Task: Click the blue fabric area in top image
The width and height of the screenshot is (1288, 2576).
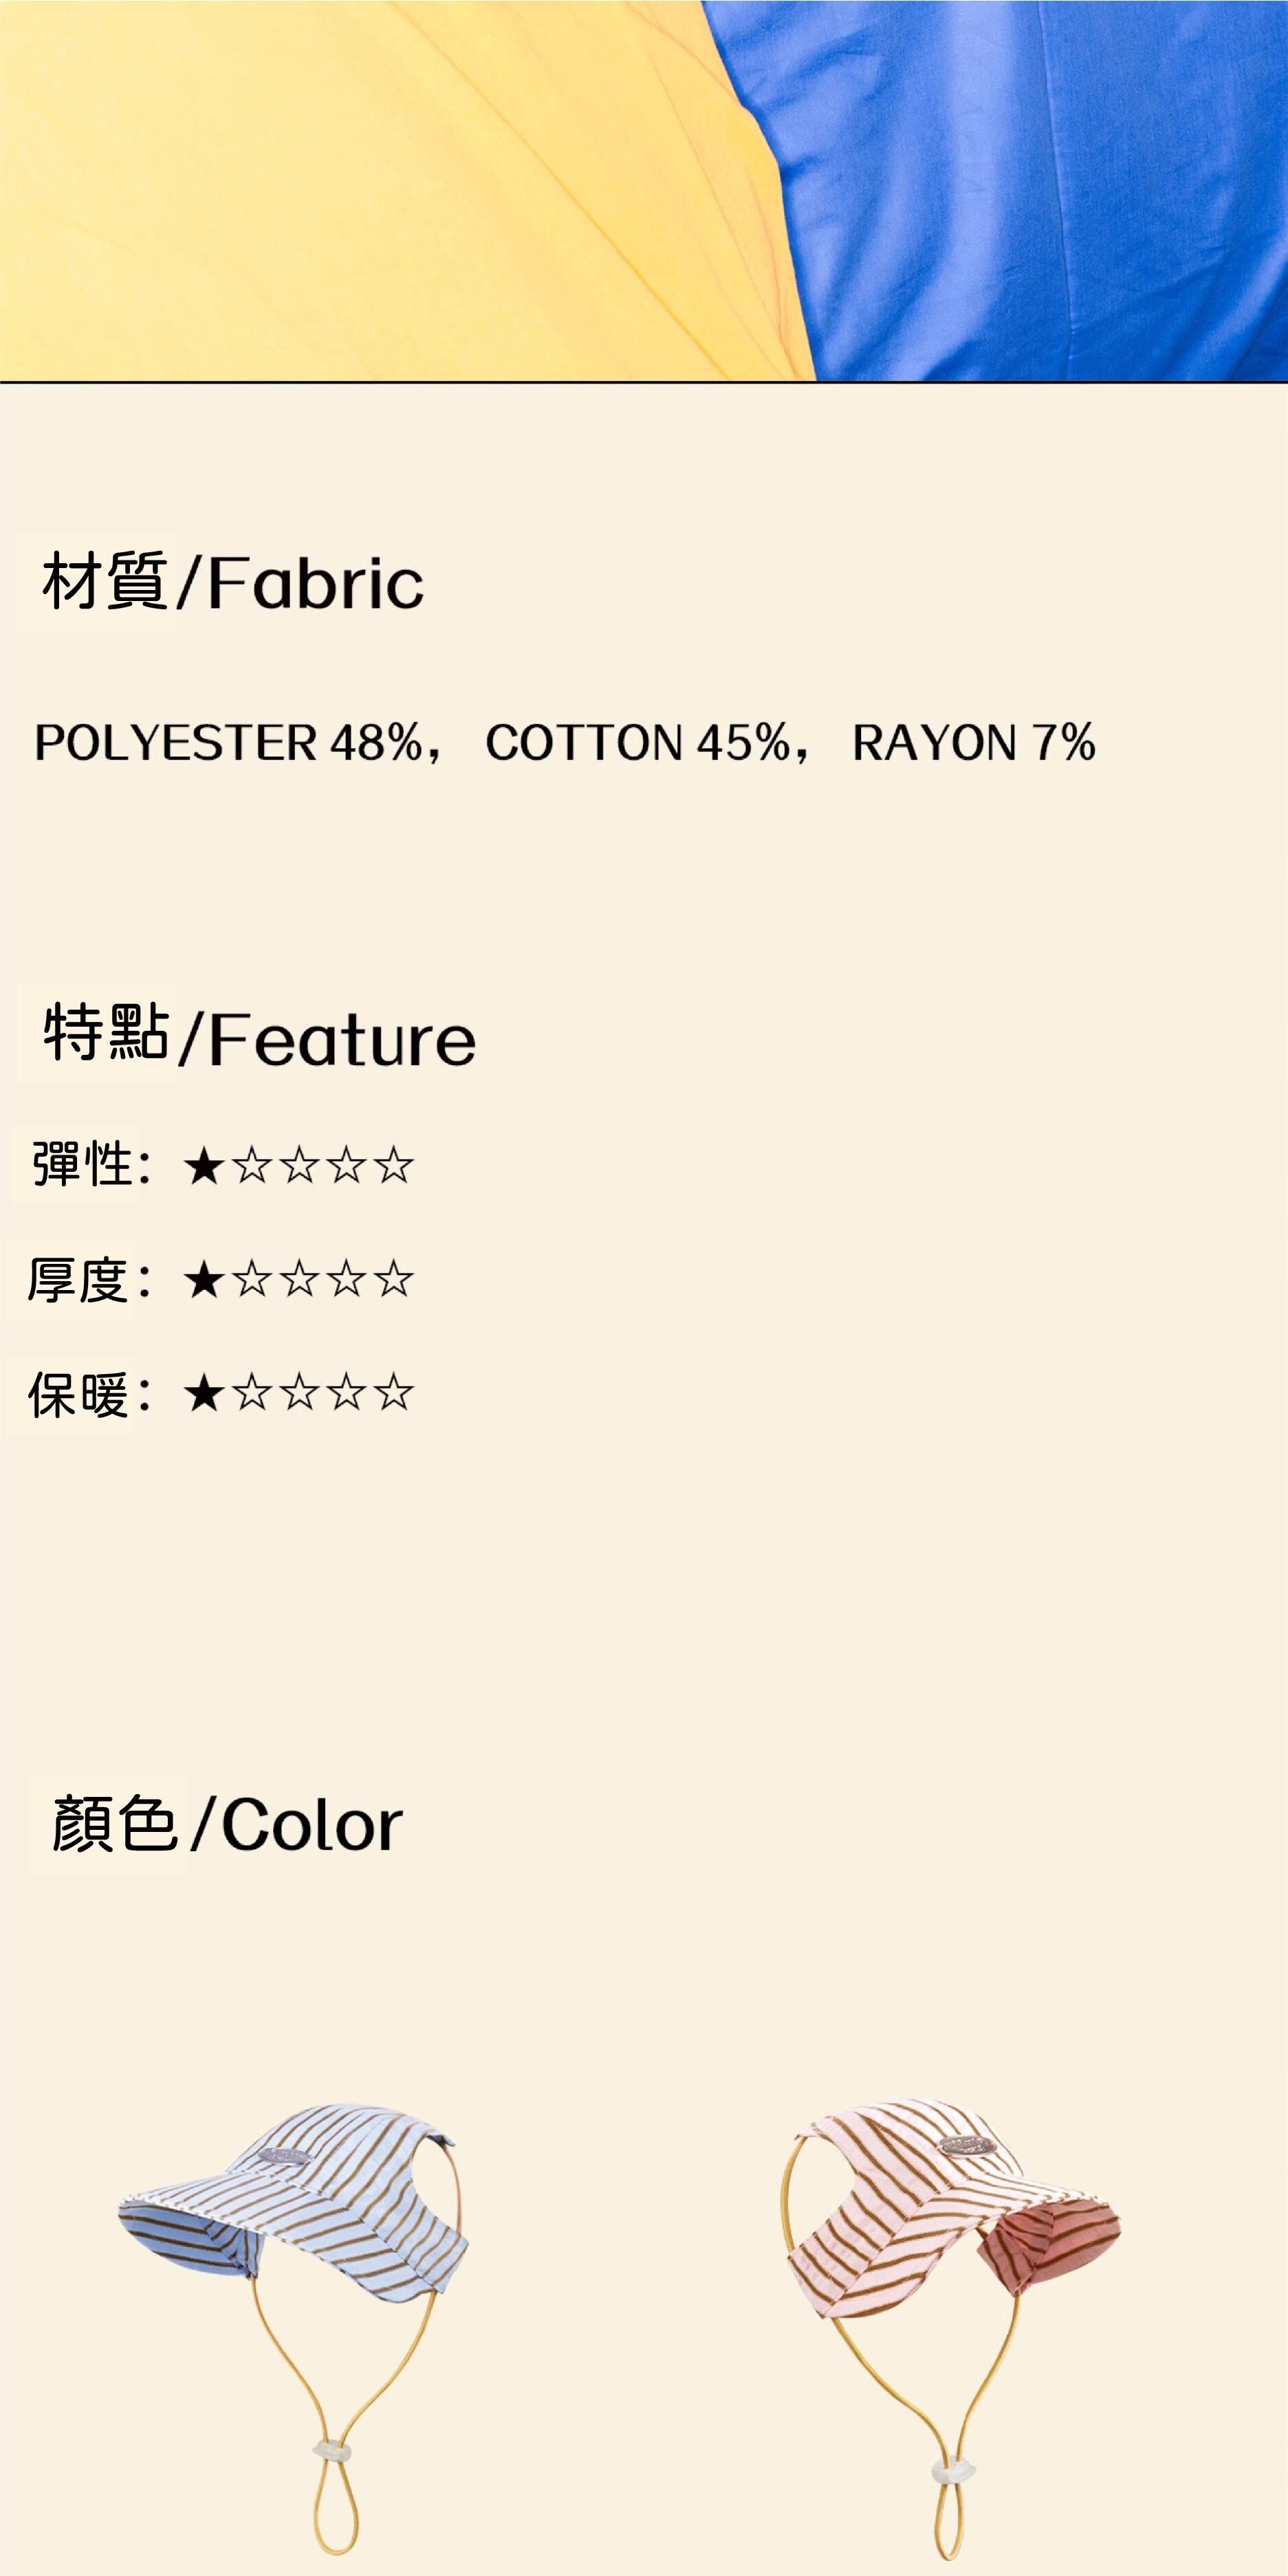Action: [1040, 190]
